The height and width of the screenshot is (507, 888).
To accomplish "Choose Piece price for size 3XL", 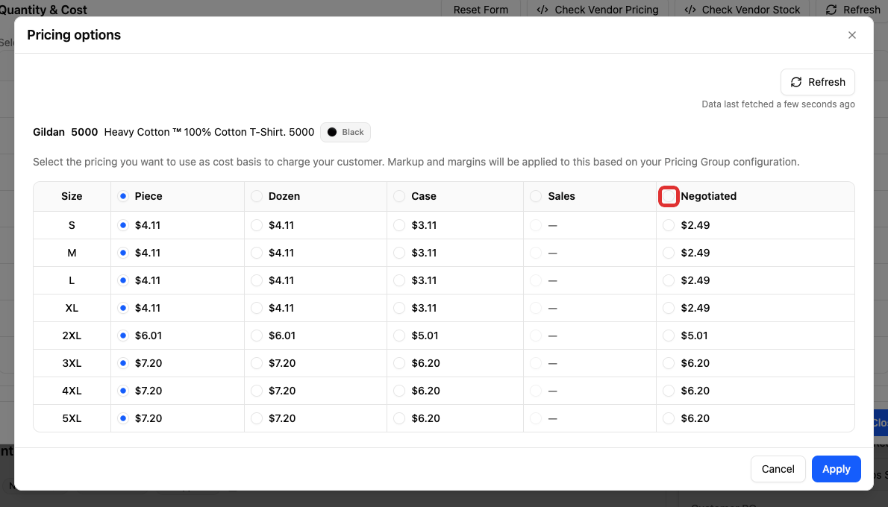I will (123, 363).
